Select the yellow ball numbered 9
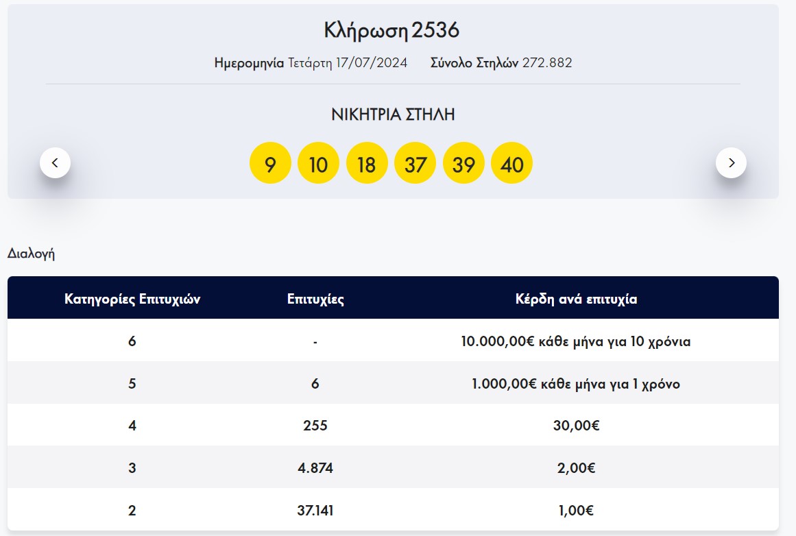This screenshot has height=536, width=796. coord(270,164)
